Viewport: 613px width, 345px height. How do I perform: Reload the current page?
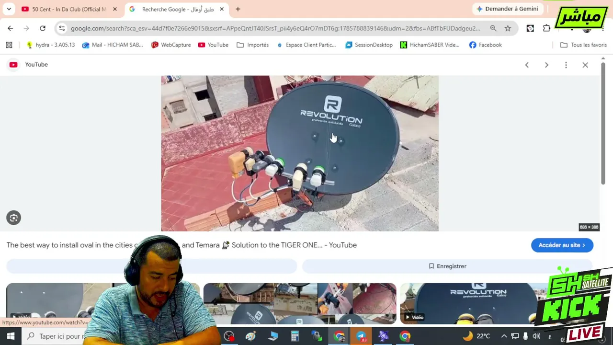43,28
